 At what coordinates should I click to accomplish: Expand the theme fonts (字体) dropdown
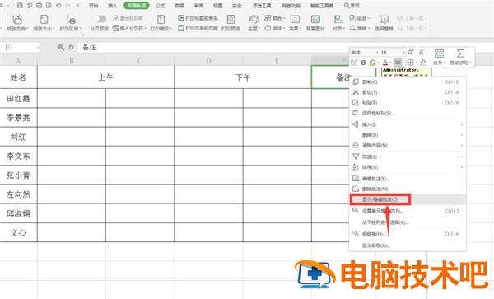284,28
